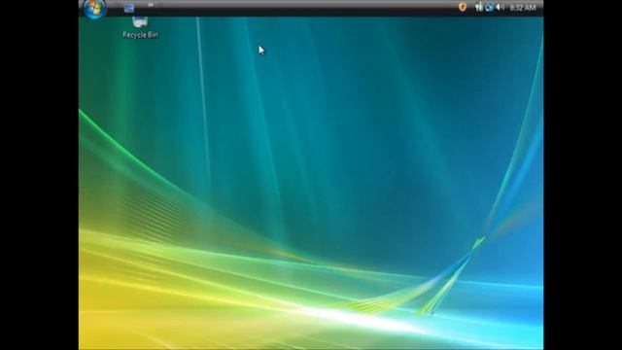The height and width of the screenshot is (350, 622).
Task: Open the Recycle Bin desktop icon
Action: [x=140, y=28]
